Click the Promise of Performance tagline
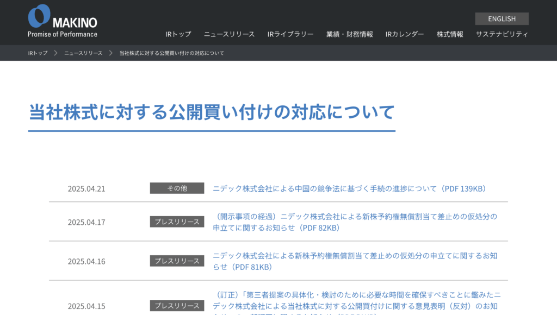Viewport: 557px width, 315px height. [x=63, y=34]
